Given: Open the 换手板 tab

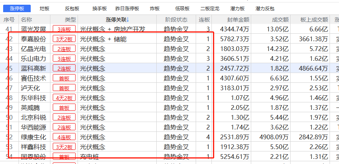Looking at the screenshot, I should tap(100, 9).
